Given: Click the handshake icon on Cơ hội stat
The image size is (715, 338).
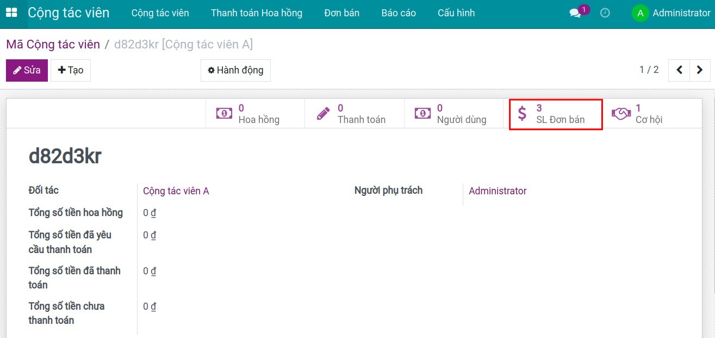Looking at the screenshot, I should click(x=620, y=113).
